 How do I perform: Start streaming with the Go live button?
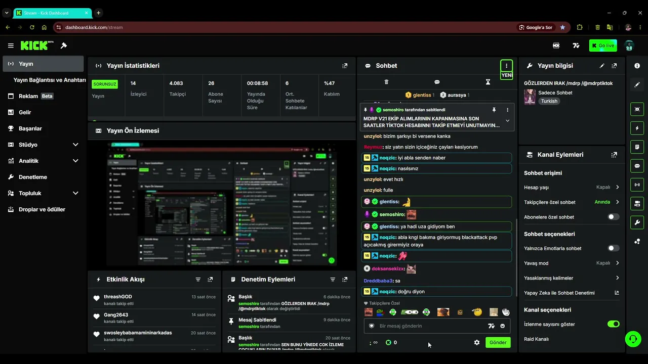[603, 45]
